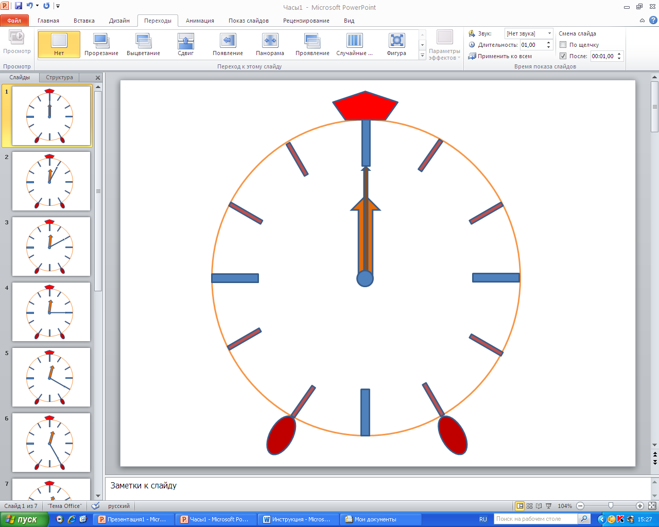Select the Появление transition

point(228,44)
